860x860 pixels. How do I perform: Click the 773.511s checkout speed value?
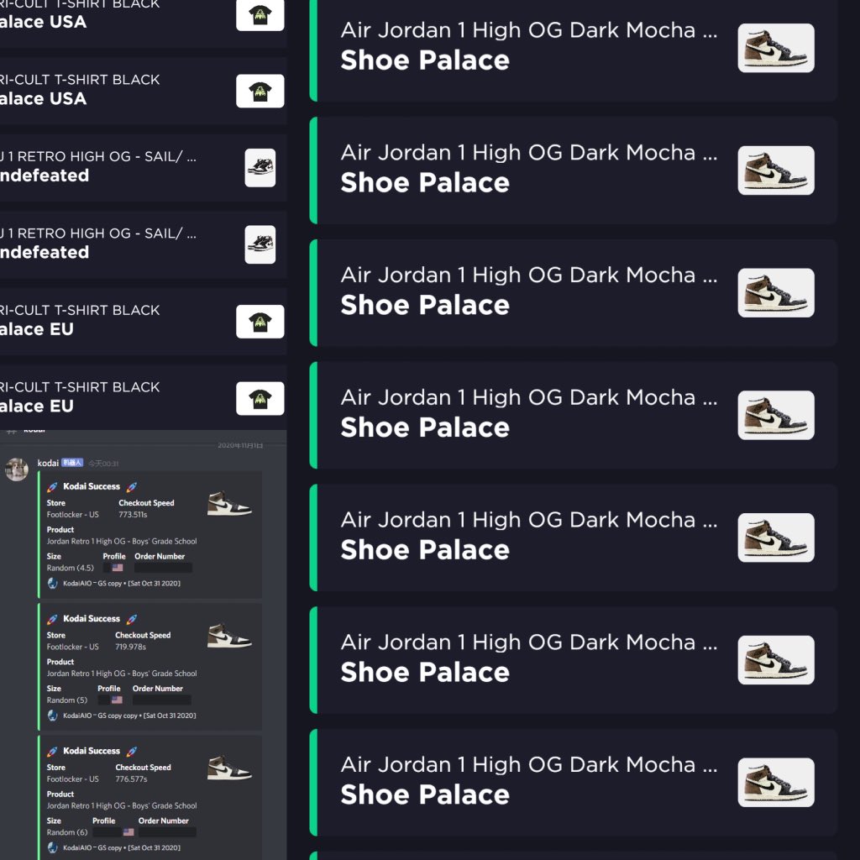tap(133, 515)
